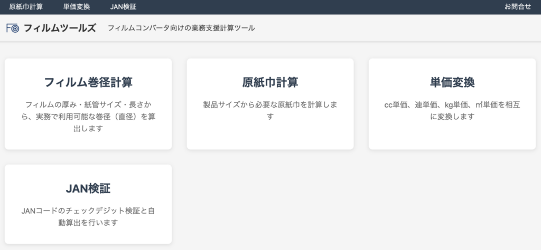The width and height of the screenshot is (541, 250).
Task: Open the お問合せ contact link
Action: (x=517, y=7)
